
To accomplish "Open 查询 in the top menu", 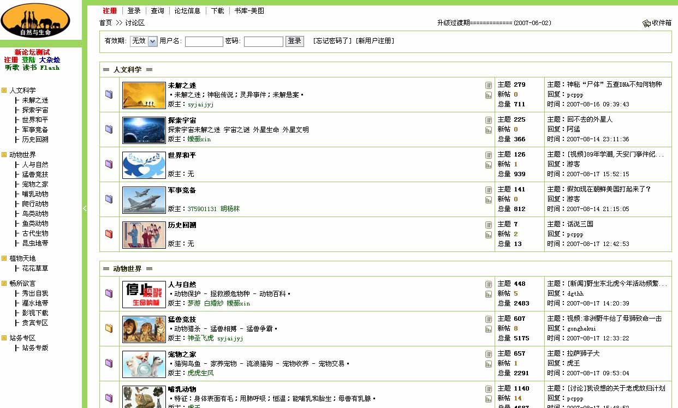I will pyautogui.click(x=158, y=11).
